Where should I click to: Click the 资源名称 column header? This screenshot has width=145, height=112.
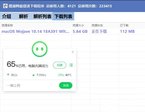(x=7, y=25)
